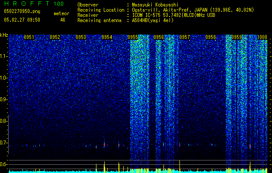The width and height of the screenshot is (272, 173).
Task: Click the 0959 time marker
Action: pos(237,37)
